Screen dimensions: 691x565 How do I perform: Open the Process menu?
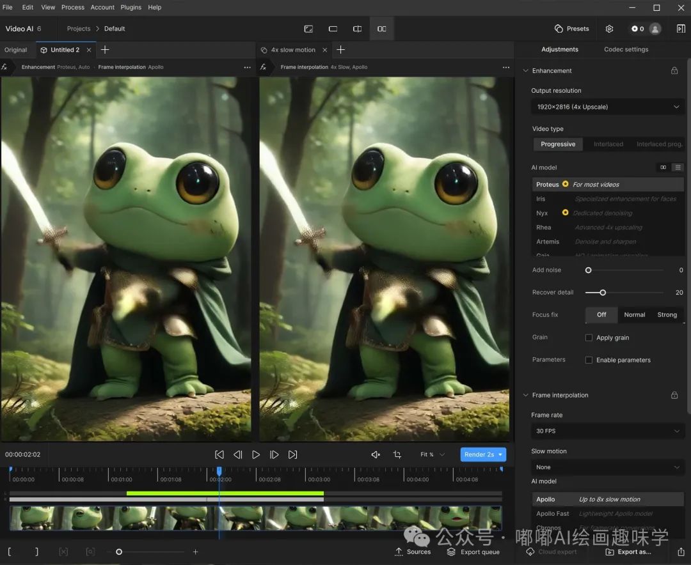point(73,7)
